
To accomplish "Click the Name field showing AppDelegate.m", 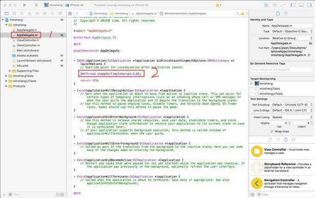I will 292,26.
